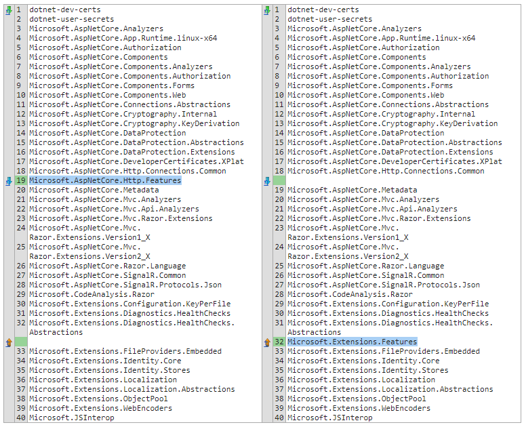This screenshot has height=425, width=524.
Task: Select Microsoft.Extensions.ObjectPool in right pane
Action: [x=357, y=399]
